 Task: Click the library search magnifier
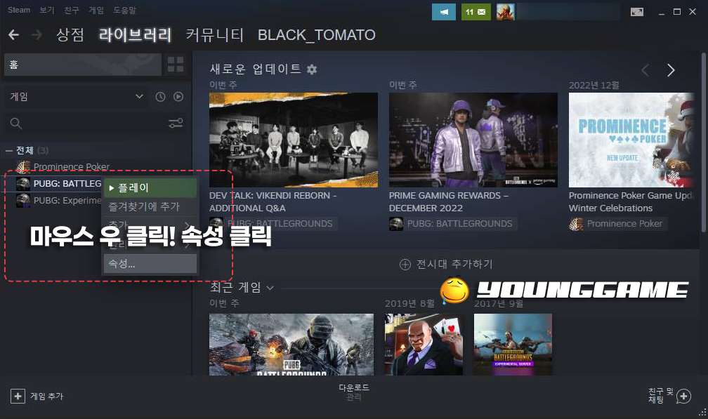pyautogui.click(x=15, y=123)
